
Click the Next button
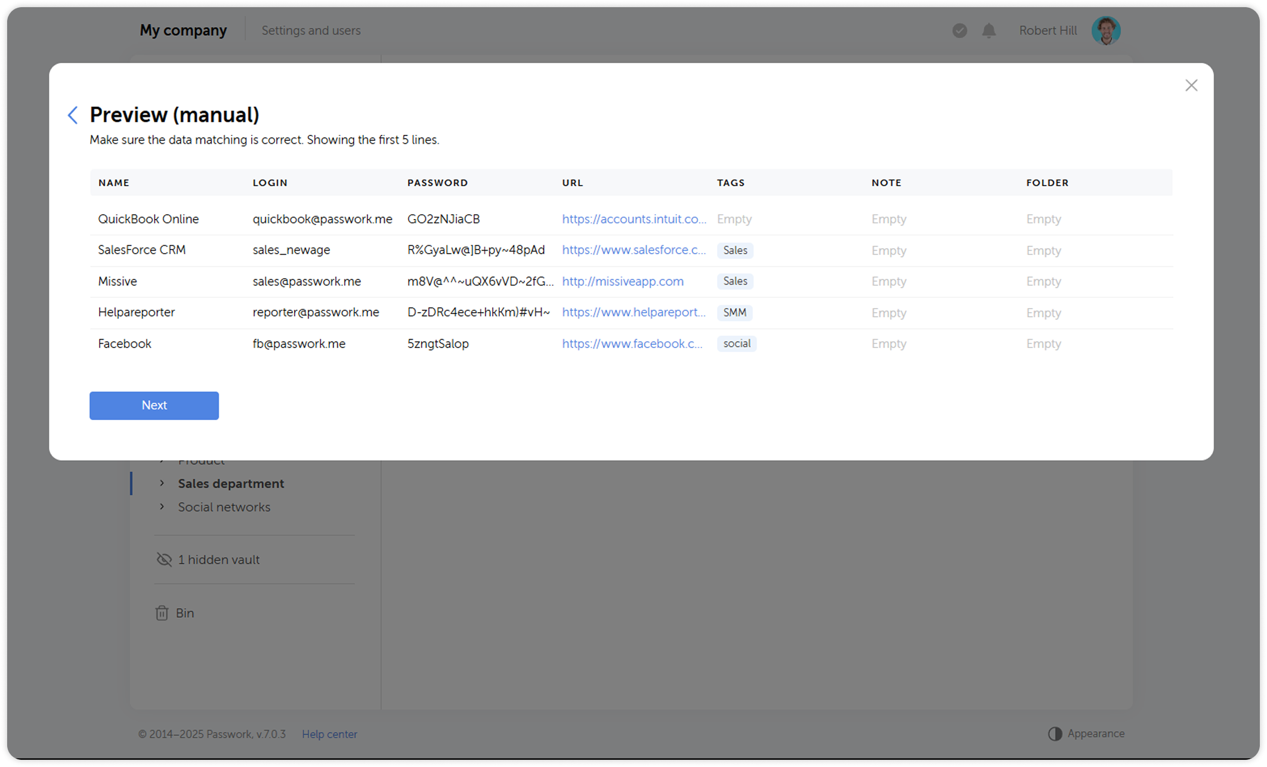coord(154,405)
